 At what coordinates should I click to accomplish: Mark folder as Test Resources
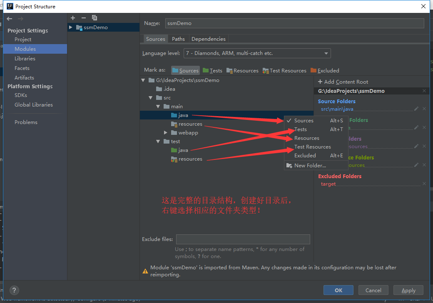[284, 71]
